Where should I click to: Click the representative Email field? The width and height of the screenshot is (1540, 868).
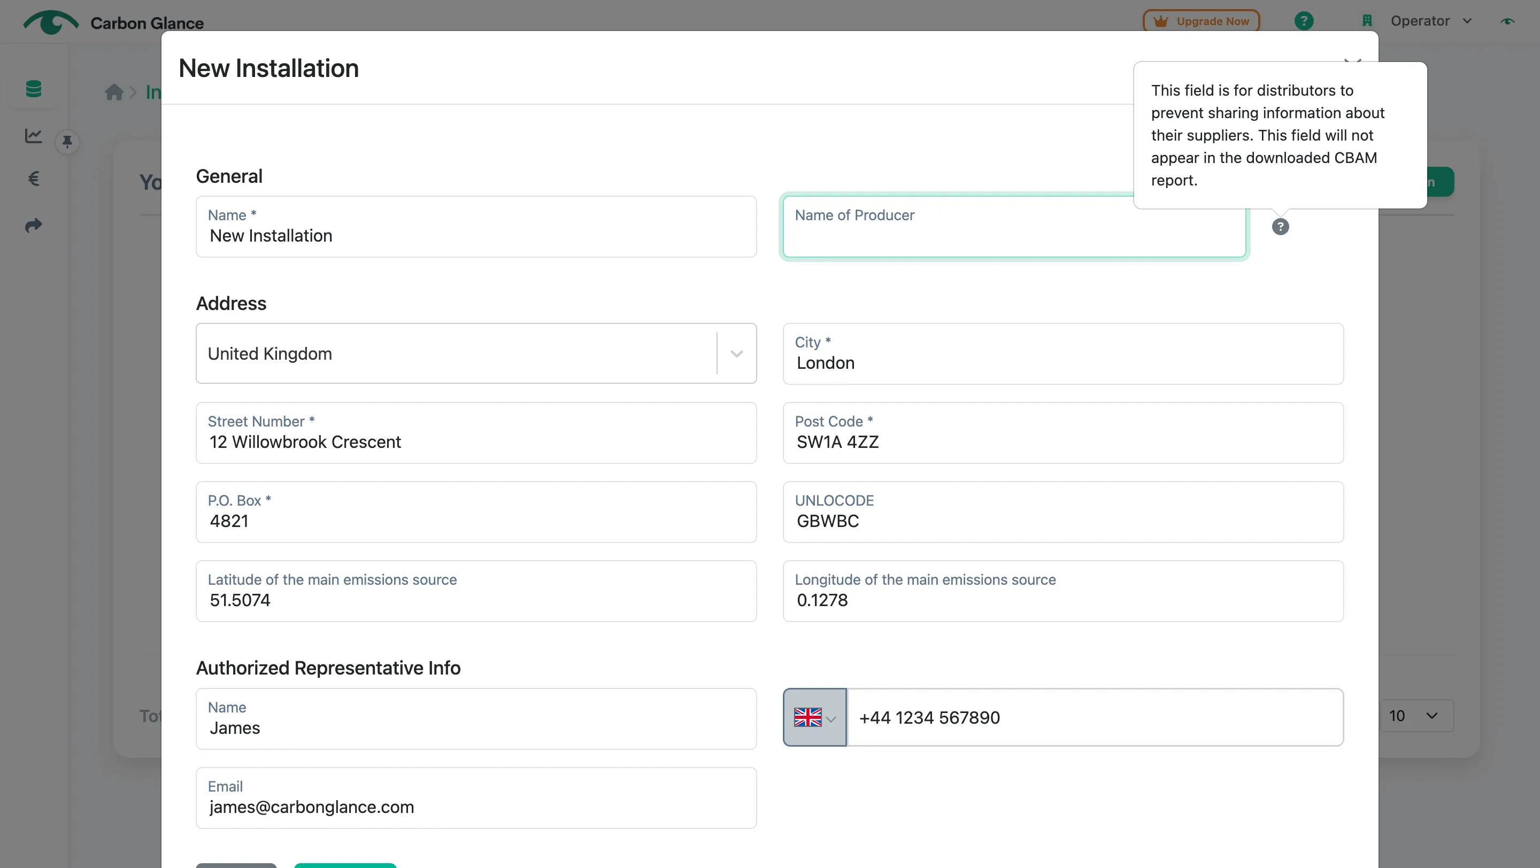point(476,797)
